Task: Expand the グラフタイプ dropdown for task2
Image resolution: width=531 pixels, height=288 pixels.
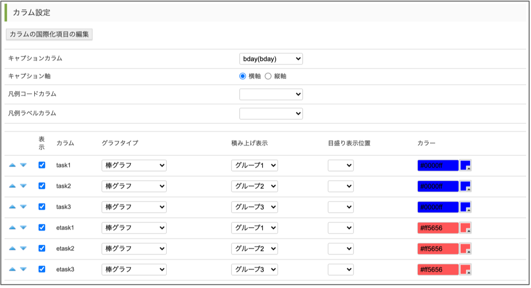Action: tap(134, 186)
